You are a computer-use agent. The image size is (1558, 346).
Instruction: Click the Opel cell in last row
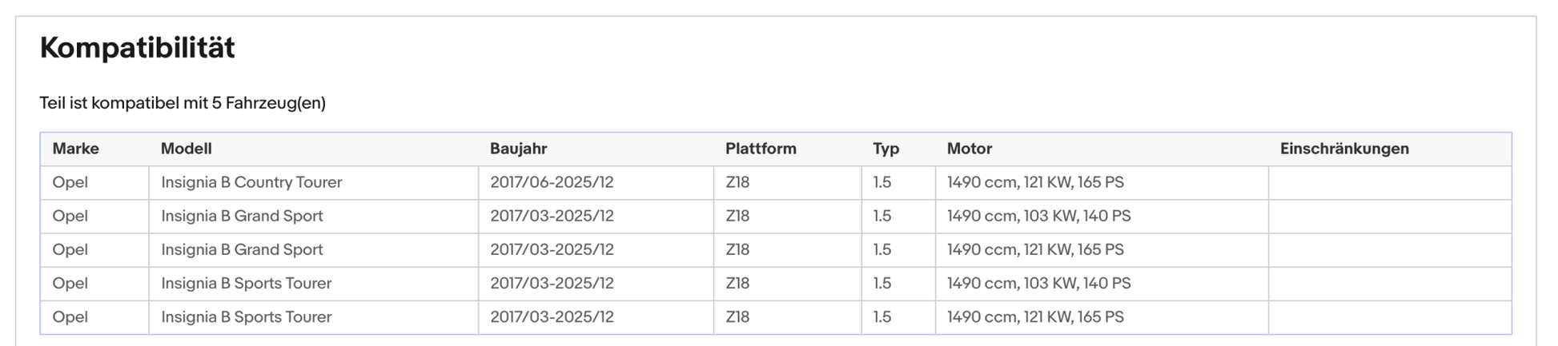coord(94,316)
